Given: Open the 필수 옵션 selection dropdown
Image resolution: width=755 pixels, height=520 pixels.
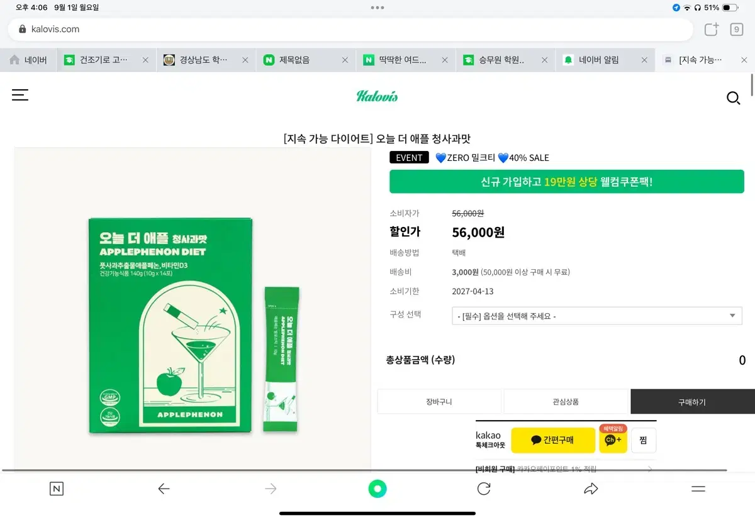Looking at the screenshot, I should [596, 316].
